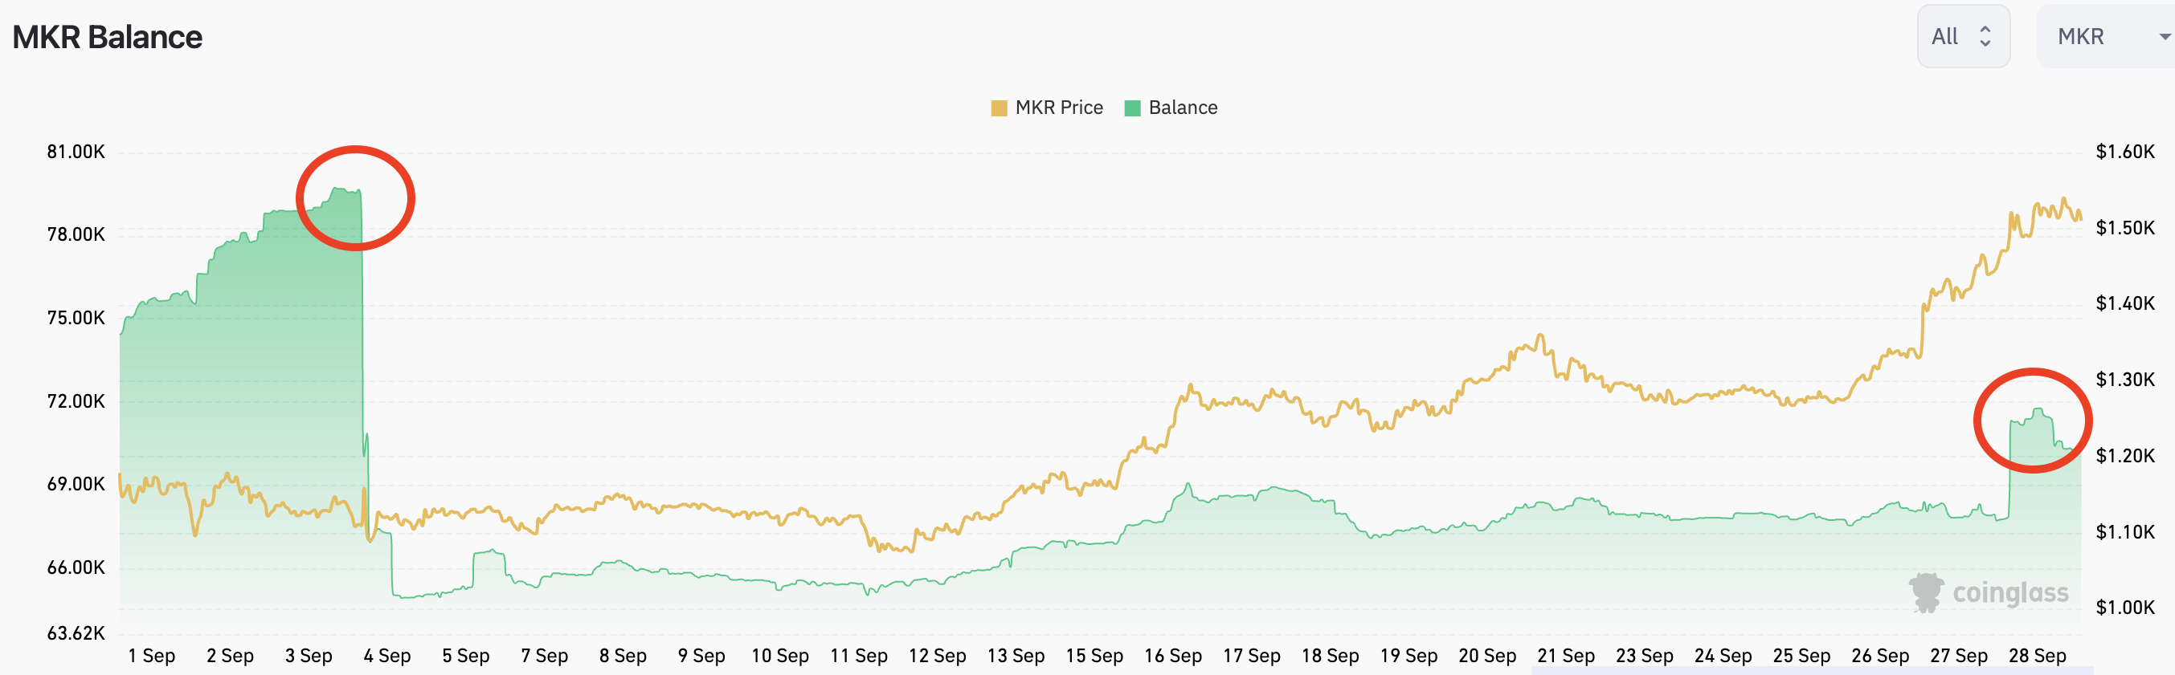The height and width of the screenshot is (675, 2175).
Task: Click the $1.60K price axis label
Action: [2124, 152]
